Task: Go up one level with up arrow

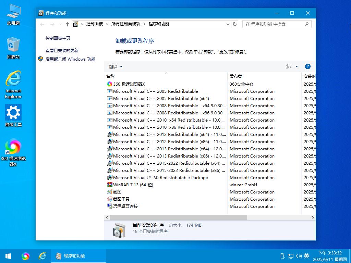Action: (x=67, y=24)
